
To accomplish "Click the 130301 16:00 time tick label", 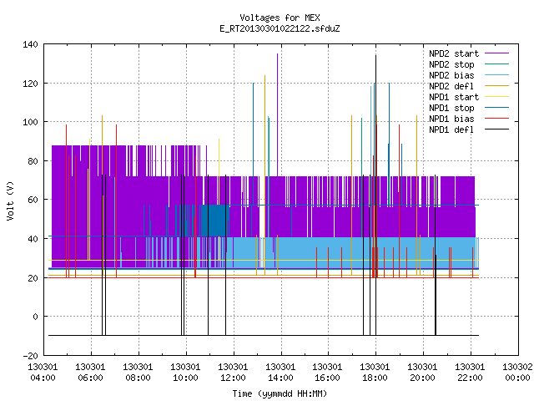I will 328,373.
